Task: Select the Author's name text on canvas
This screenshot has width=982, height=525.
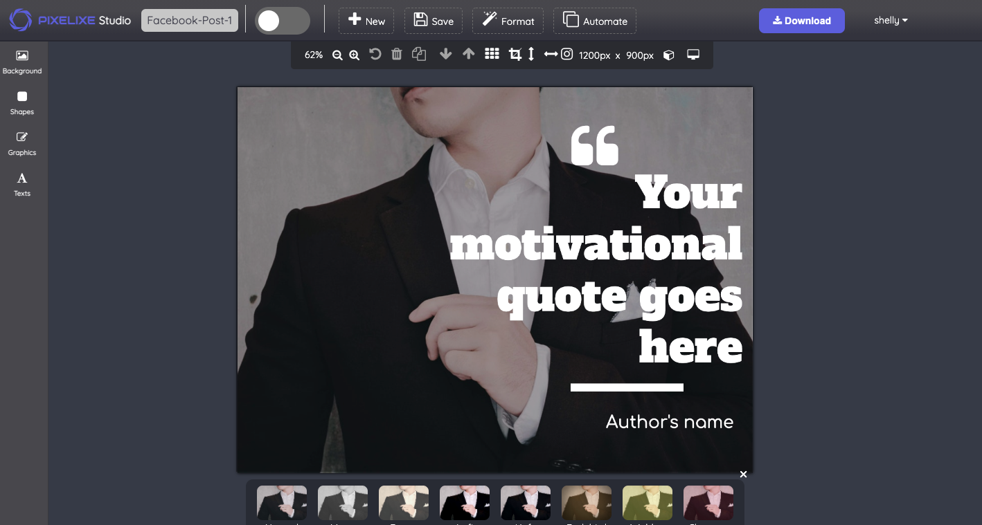Action: point(670,422)
